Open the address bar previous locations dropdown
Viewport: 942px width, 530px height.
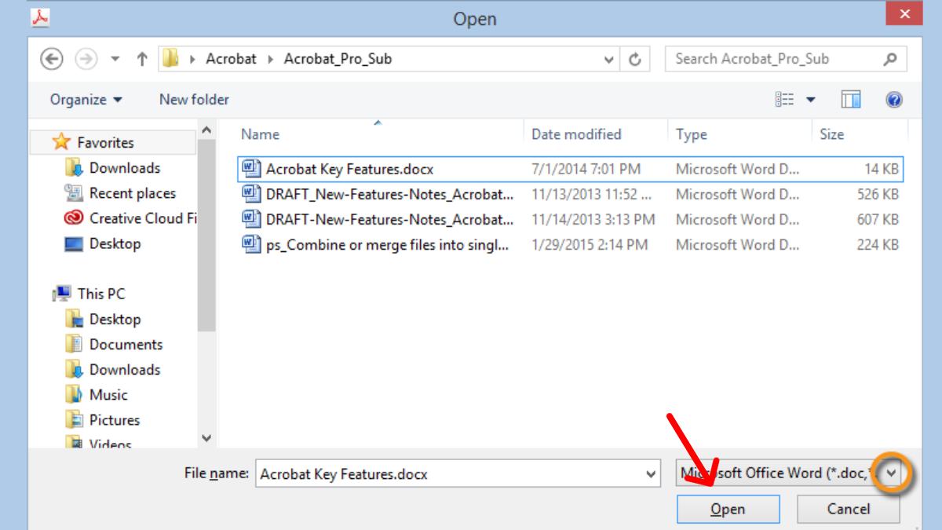tap(609, 59)
